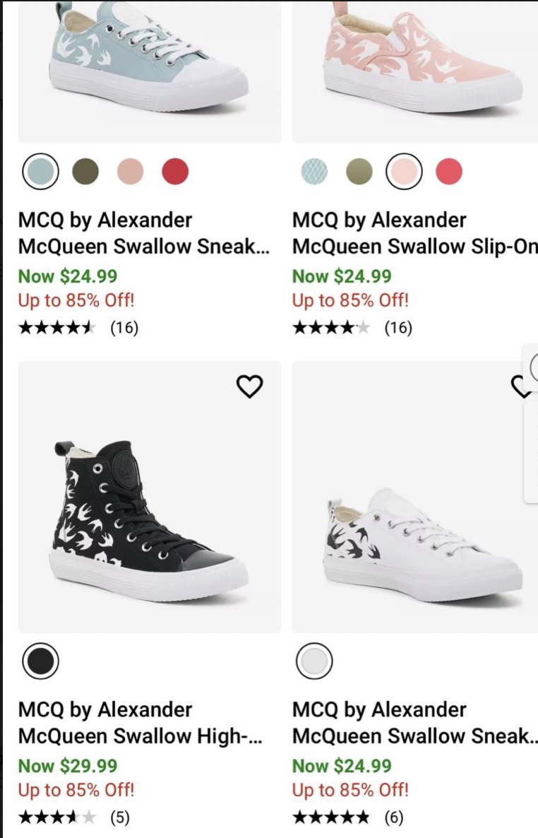
Task: Choose the olive color for blue Swallow Sneakers
Action: (x=85, y=170)
